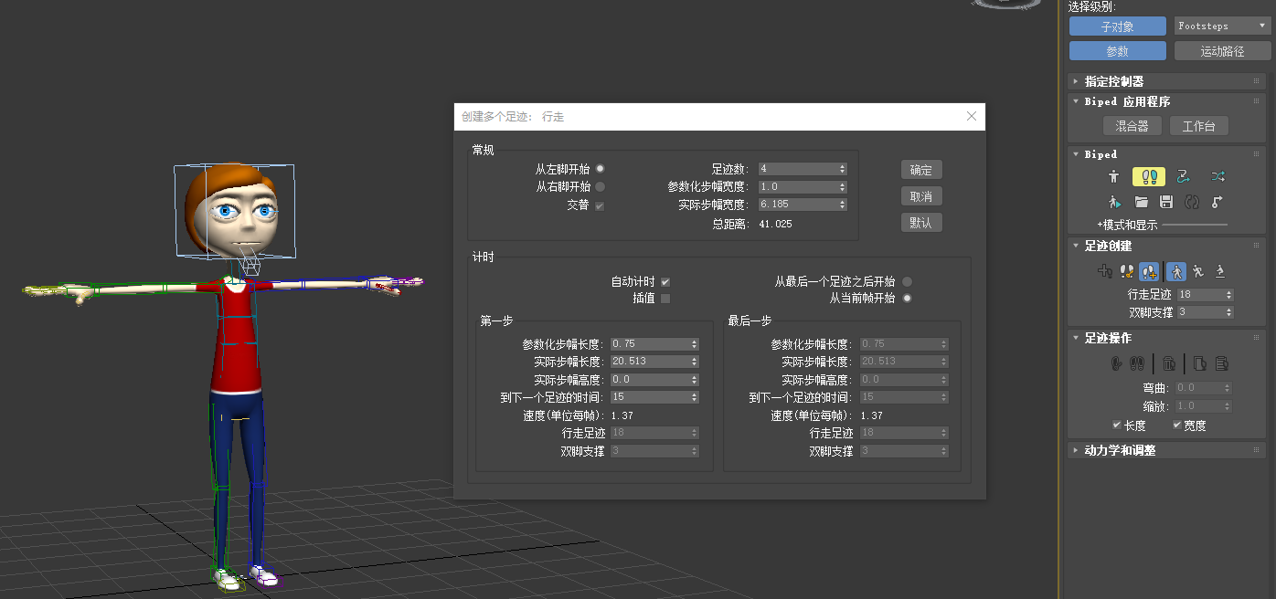Click Convert icon in Biped rollout

(x=1192, y=202)
